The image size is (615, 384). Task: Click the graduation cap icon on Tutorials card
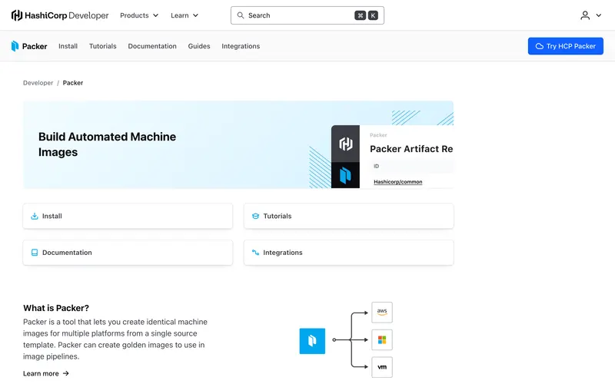coord(255,216)
